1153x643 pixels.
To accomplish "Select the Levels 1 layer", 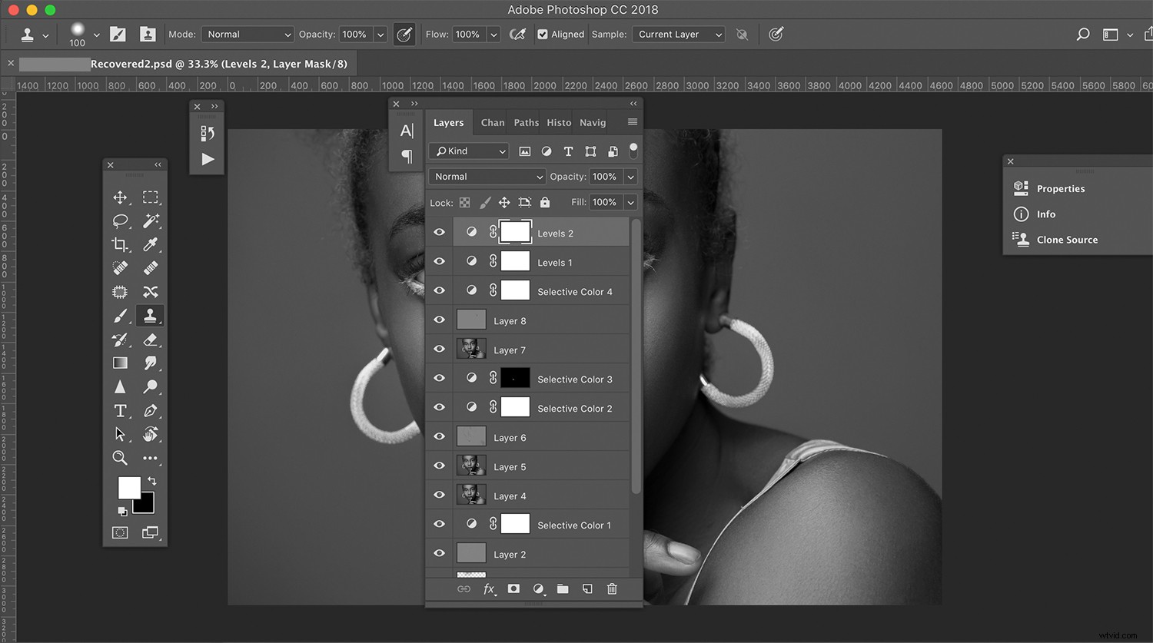I will pos(554,262).
